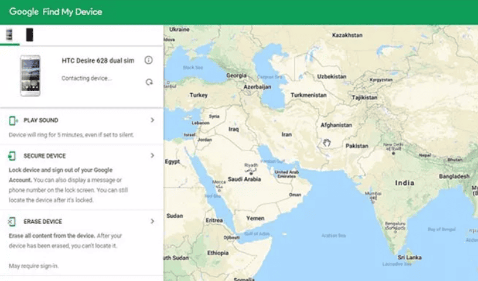The width and height of the screenshot is (478, 281).
Task: Refresh the device location status
Action: pyautogui.click(x=149, y=82)
